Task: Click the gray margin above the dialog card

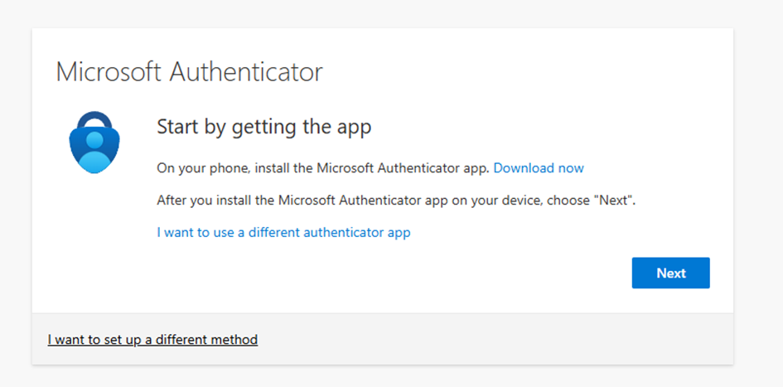Action: pyautogui.click(x=381, y=13)
